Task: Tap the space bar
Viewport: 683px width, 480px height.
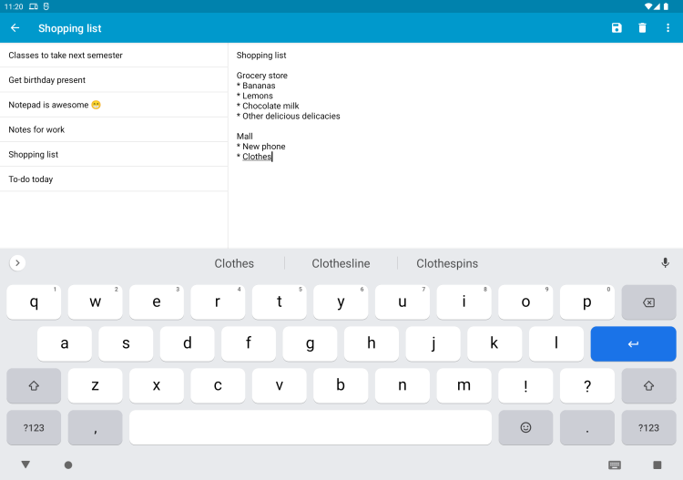Action: pyautogui.click(x=310, y=427)
